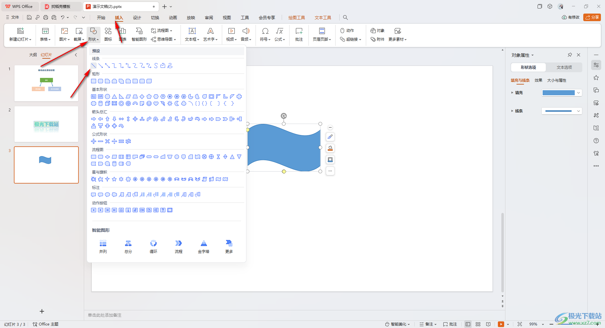Switch to 文本选项 in properties panel
The image size is (605, 328).
(x=564, y=67)
